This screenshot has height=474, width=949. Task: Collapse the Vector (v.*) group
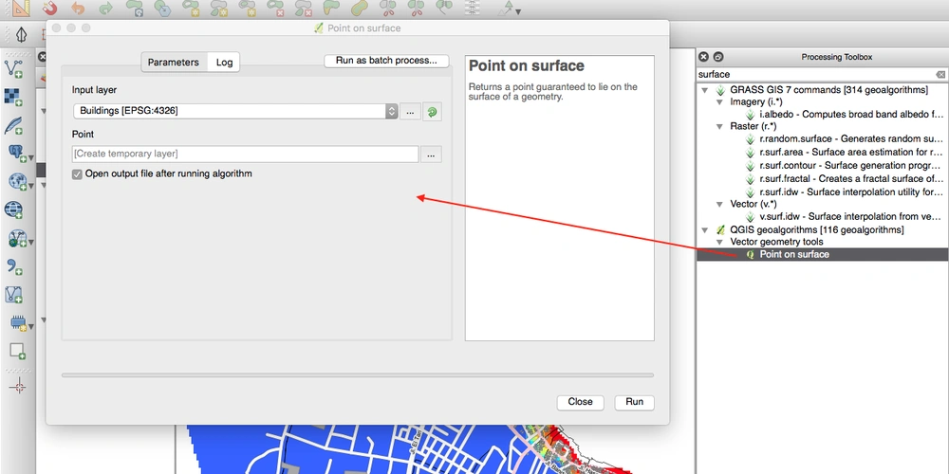(719, 205)
